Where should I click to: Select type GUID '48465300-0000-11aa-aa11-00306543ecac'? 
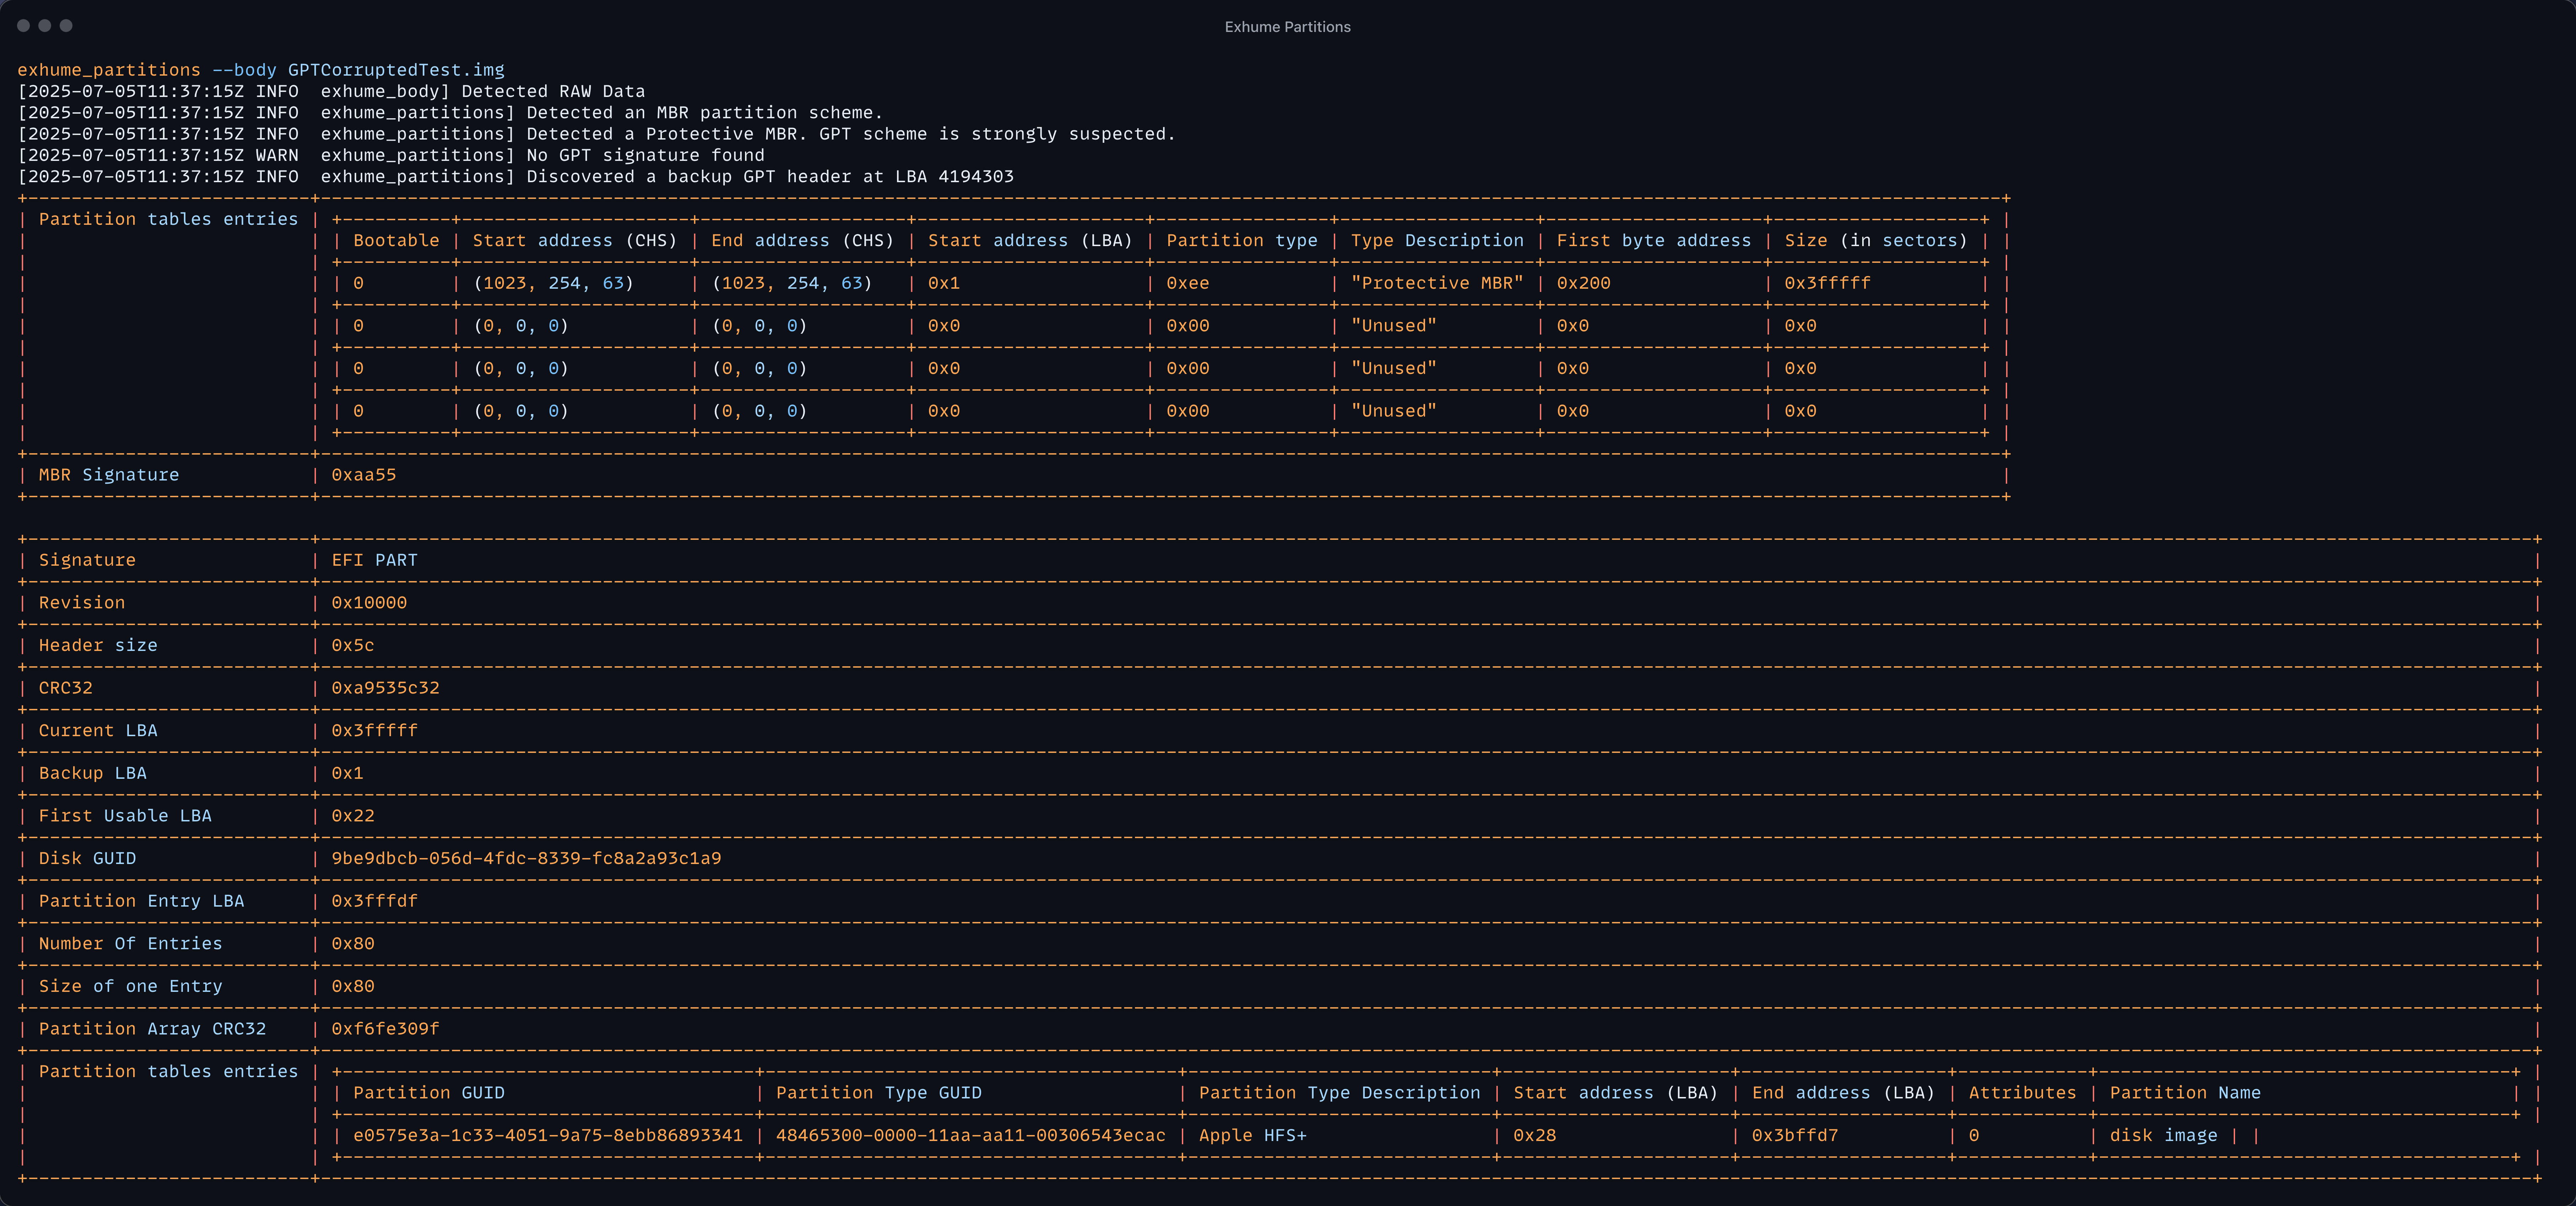point(971,1136)
